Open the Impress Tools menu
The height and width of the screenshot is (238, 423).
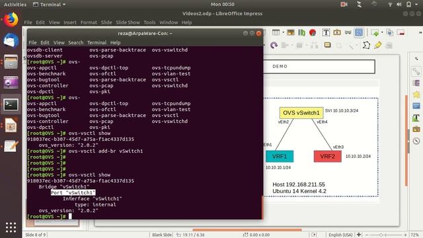pyautogui.click(x=149, y=22)
